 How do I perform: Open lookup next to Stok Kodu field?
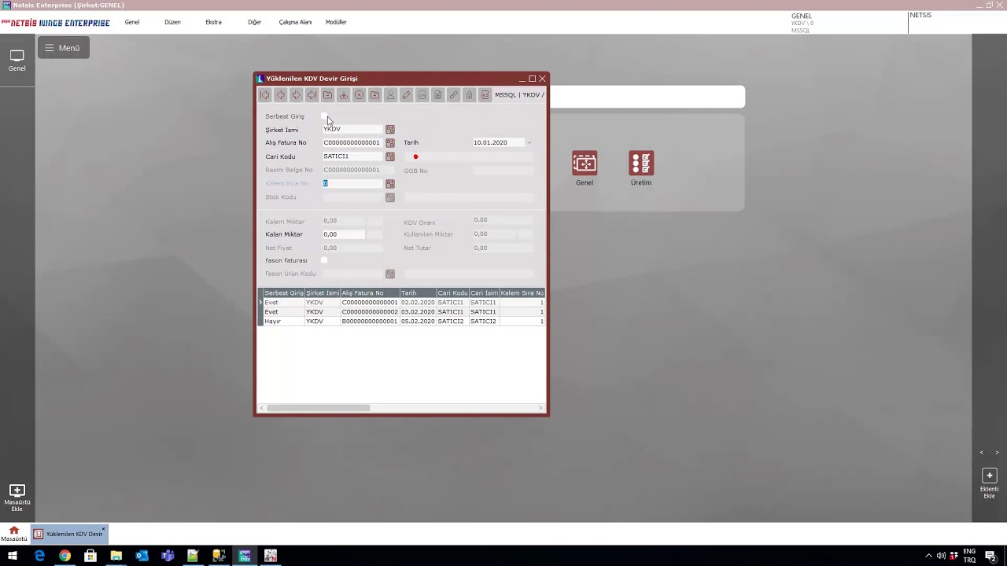click(x=390, y=197)
